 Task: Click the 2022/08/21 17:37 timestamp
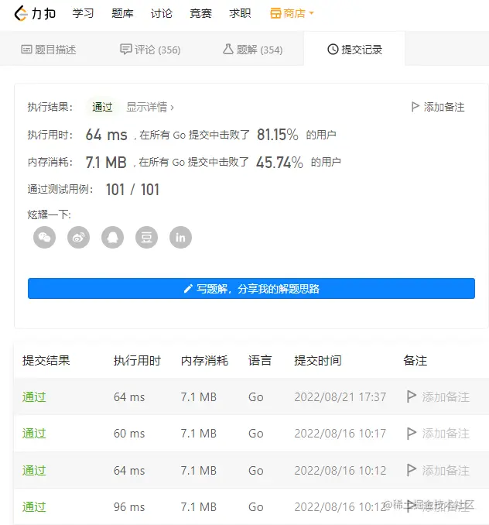340,397
